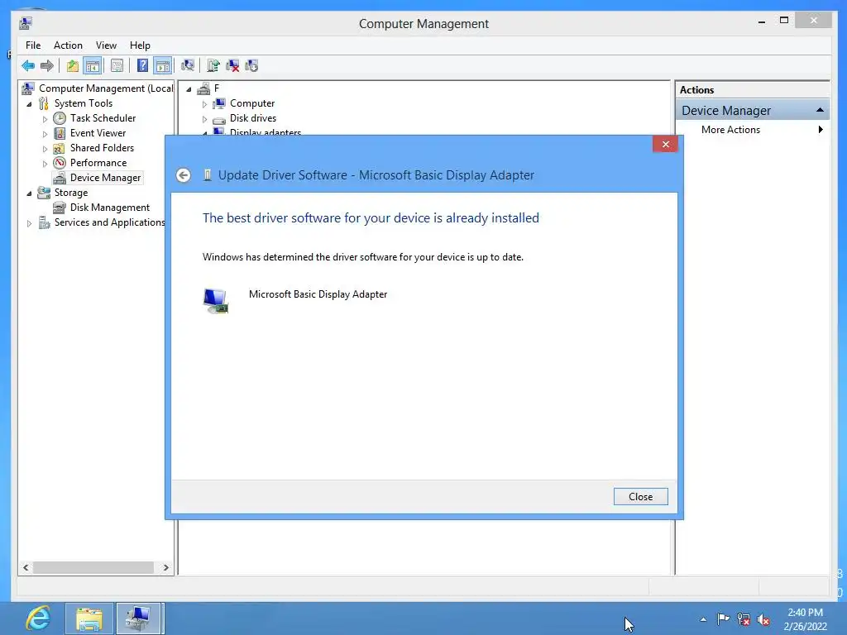Viewport: 847px width, 635px height.
Task: Click 'Microsoft Basic Display Adapter' device name text
Action: [x=318, y=294]
